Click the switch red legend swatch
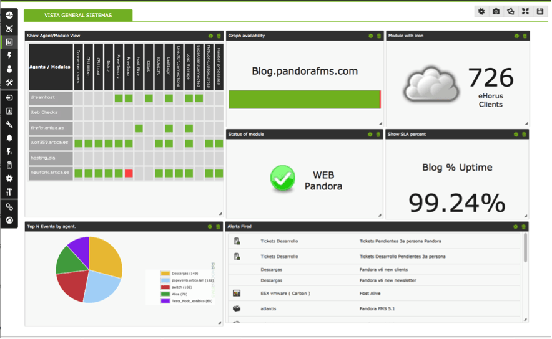 point(165,287)
